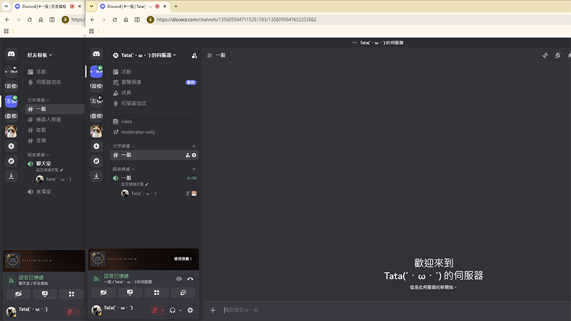Disconnect voice with hang-up icon in right window

click(x=190, y=279)
